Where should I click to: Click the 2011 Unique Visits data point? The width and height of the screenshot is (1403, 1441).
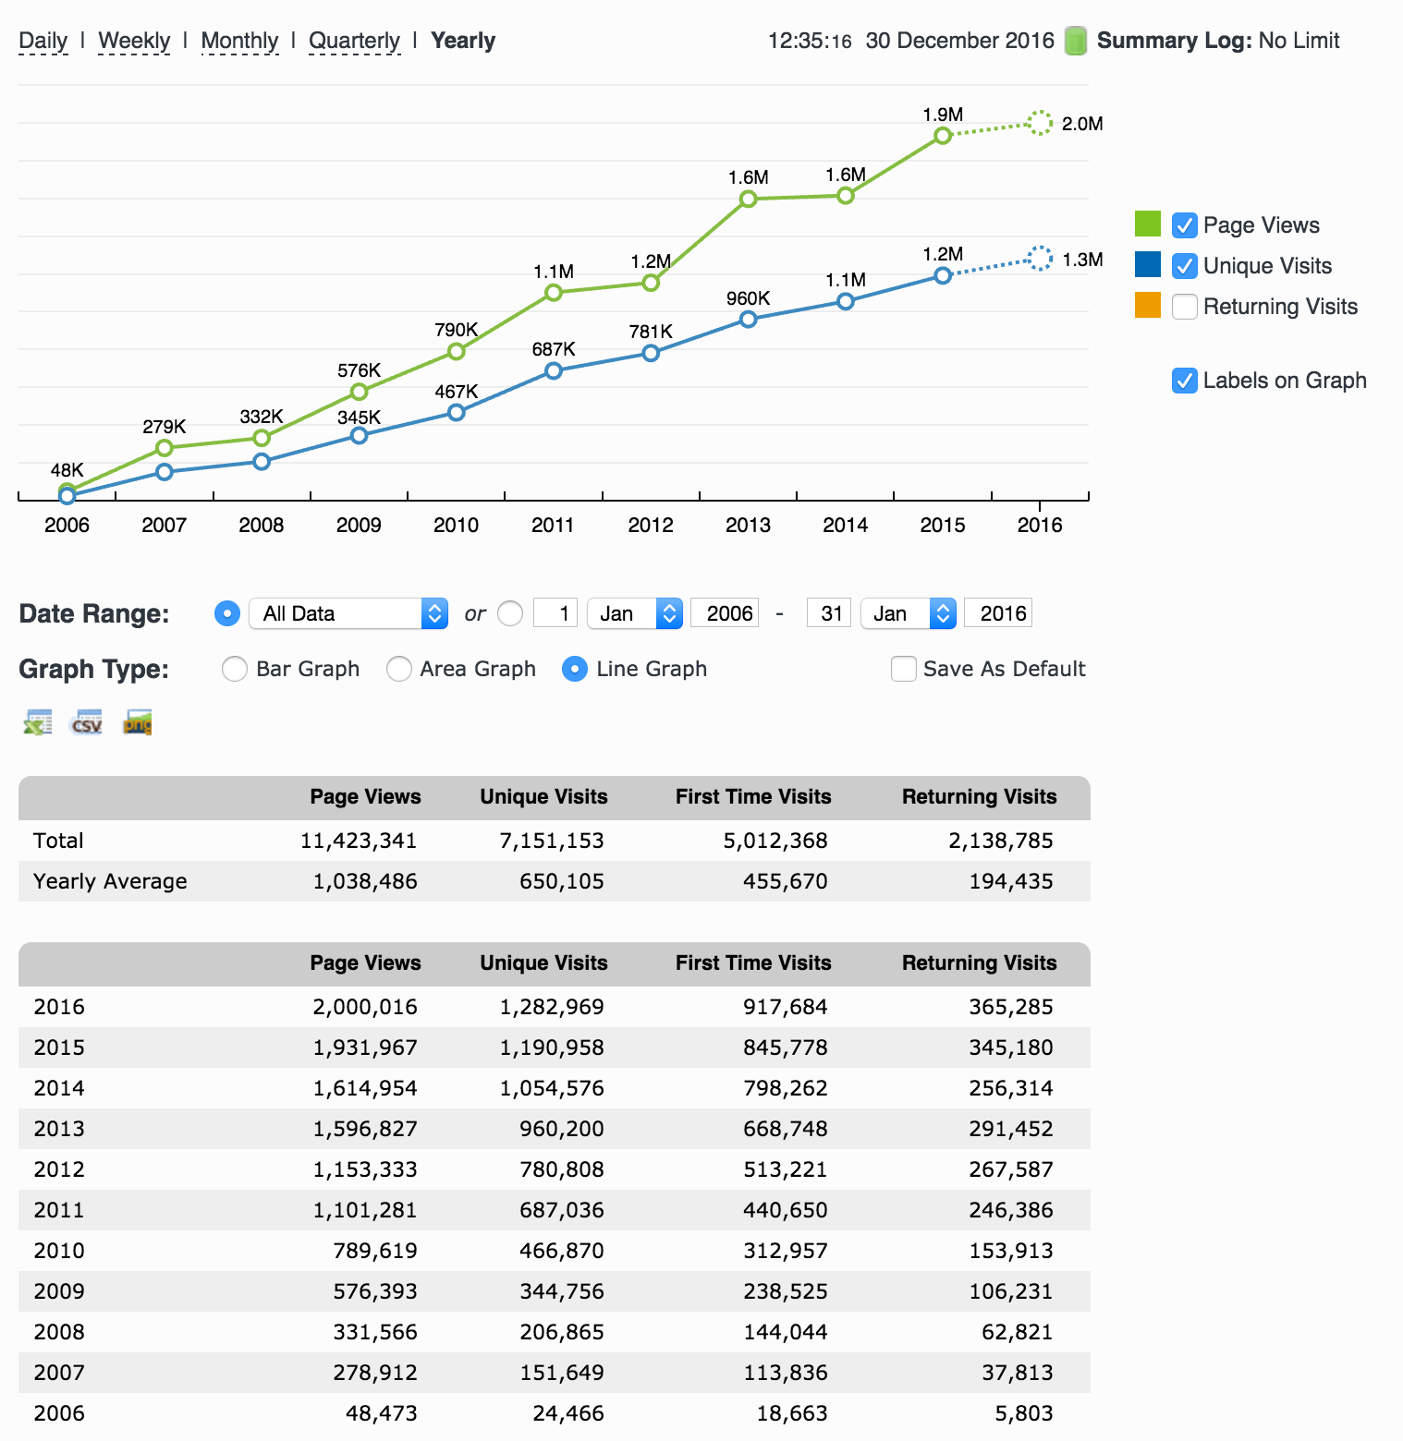(554, 370)
